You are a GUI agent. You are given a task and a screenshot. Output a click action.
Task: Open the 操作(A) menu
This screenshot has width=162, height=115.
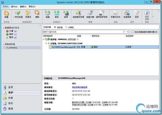tap(14, 7)
